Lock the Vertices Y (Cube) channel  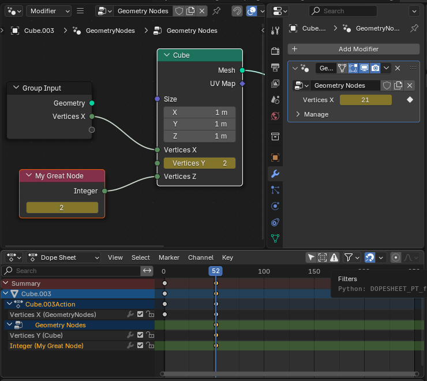coord(150,335)
